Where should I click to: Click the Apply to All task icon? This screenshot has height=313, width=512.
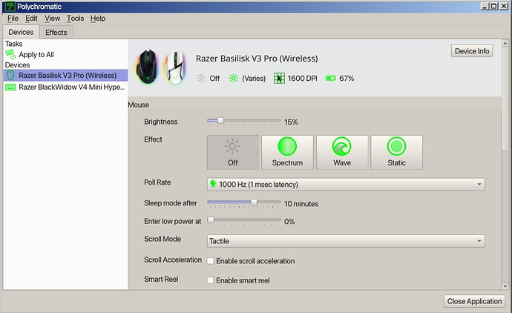(10, 54)
